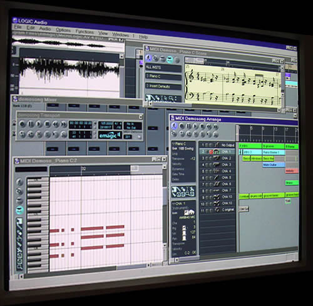Screen dimensions: 313x306
Task: Select the red melodic region
Action: [x=292, y=171]
